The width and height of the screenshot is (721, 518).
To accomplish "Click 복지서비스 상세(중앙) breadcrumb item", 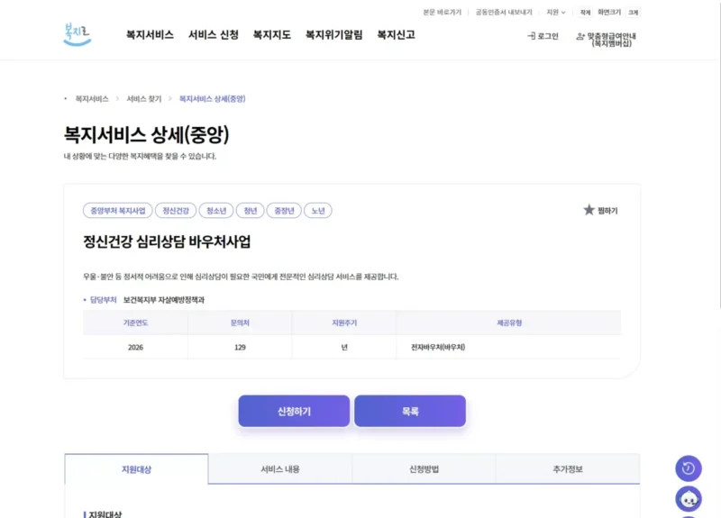I will (212, 99).
